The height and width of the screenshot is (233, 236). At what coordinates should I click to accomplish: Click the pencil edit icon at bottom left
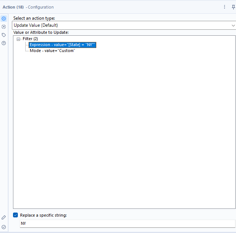(4, 217)
